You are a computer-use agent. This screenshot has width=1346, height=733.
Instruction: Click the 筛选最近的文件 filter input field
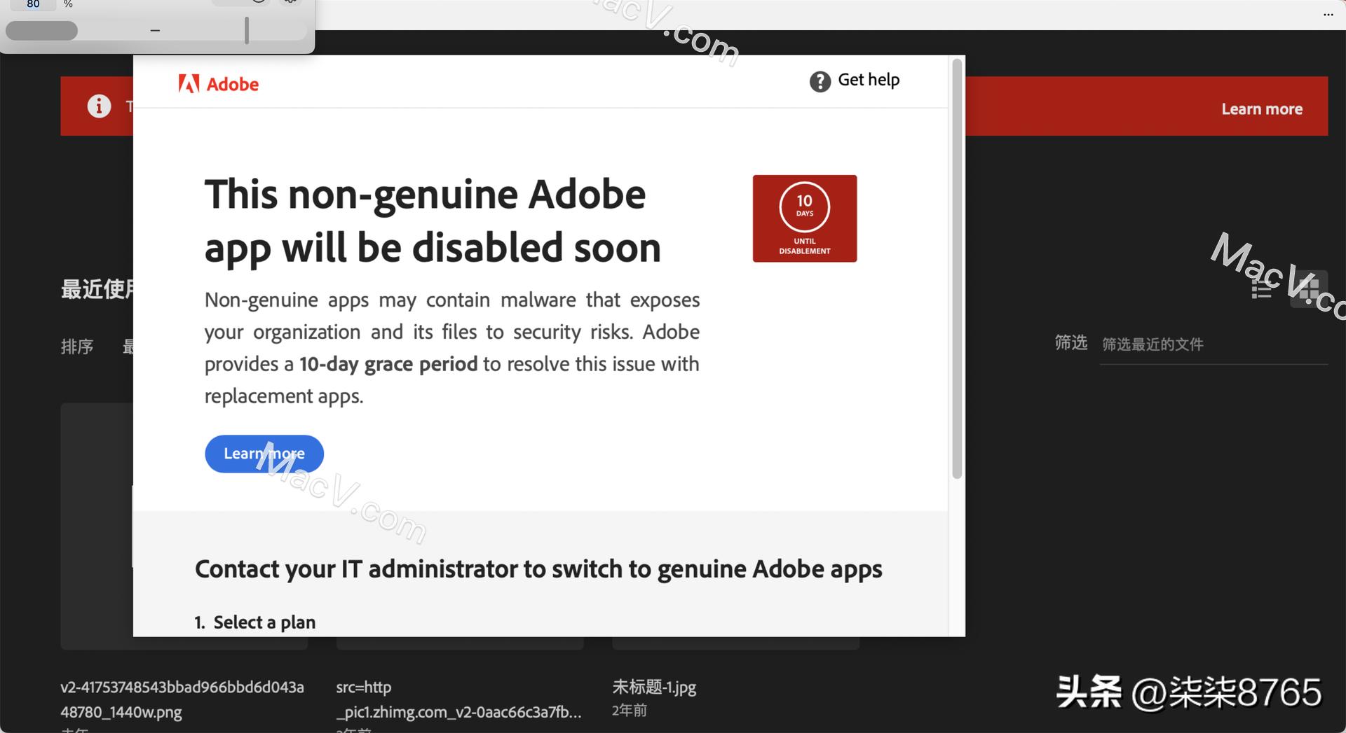[x=1213, y=344]
